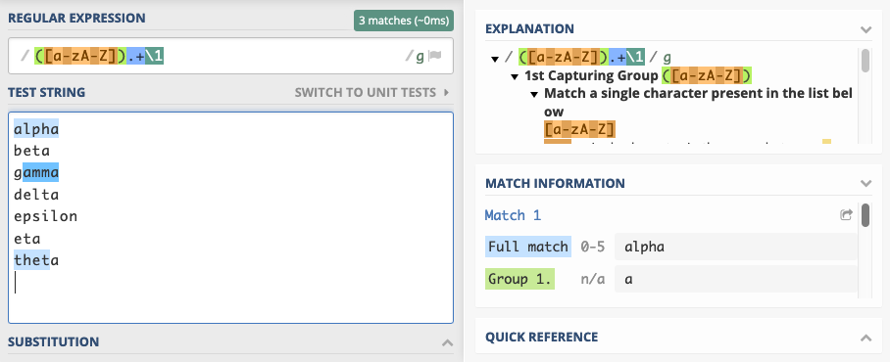Expand the Quick Reference panel
890x362 pixels.
coord(865,338)
